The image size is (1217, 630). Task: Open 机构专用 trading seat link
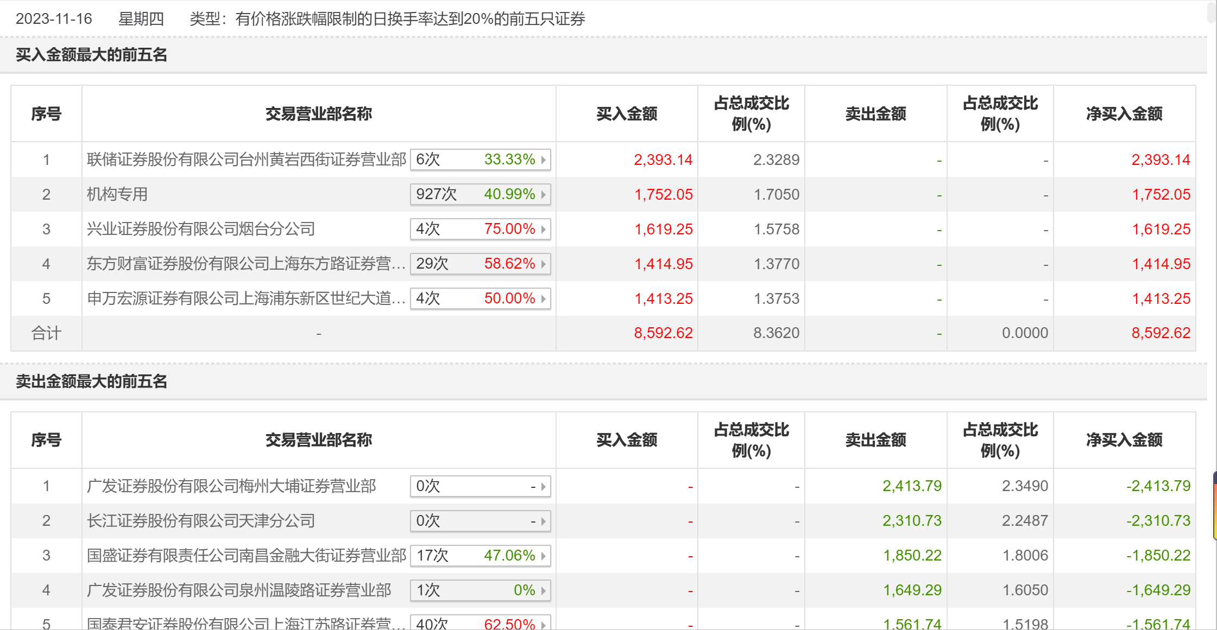click(x=117, y=194)
